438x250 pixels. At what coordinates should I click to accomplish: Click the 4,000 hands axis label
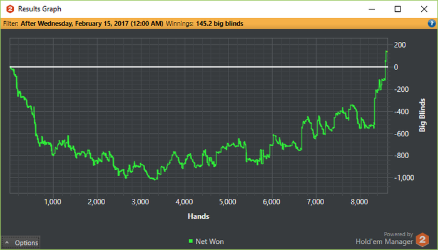(x=184, y=202)
